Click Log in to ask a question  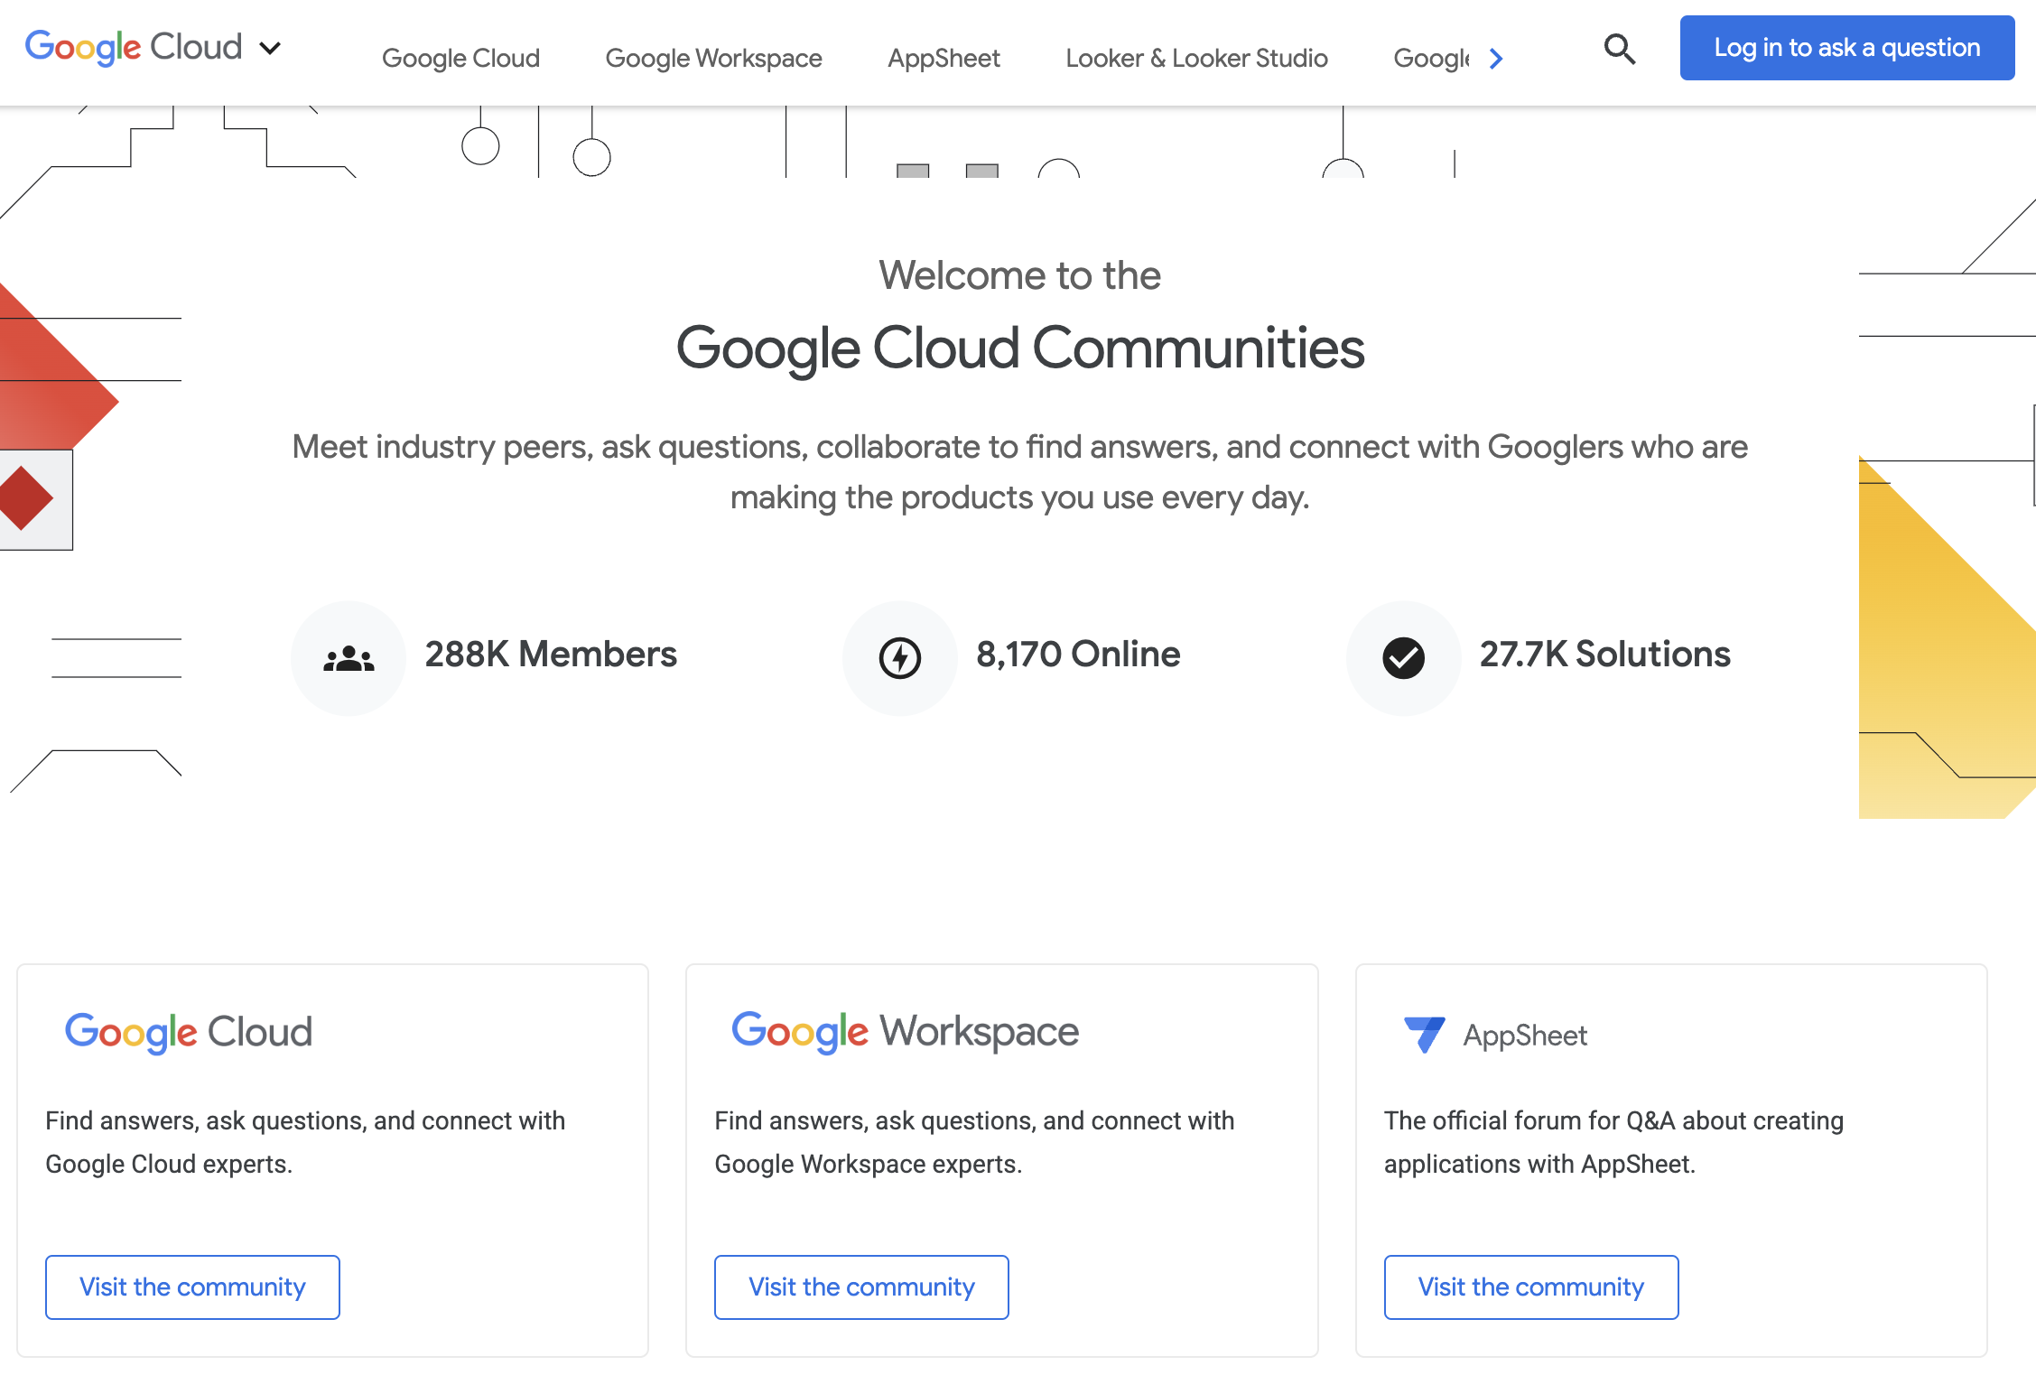pos(1846,47)
